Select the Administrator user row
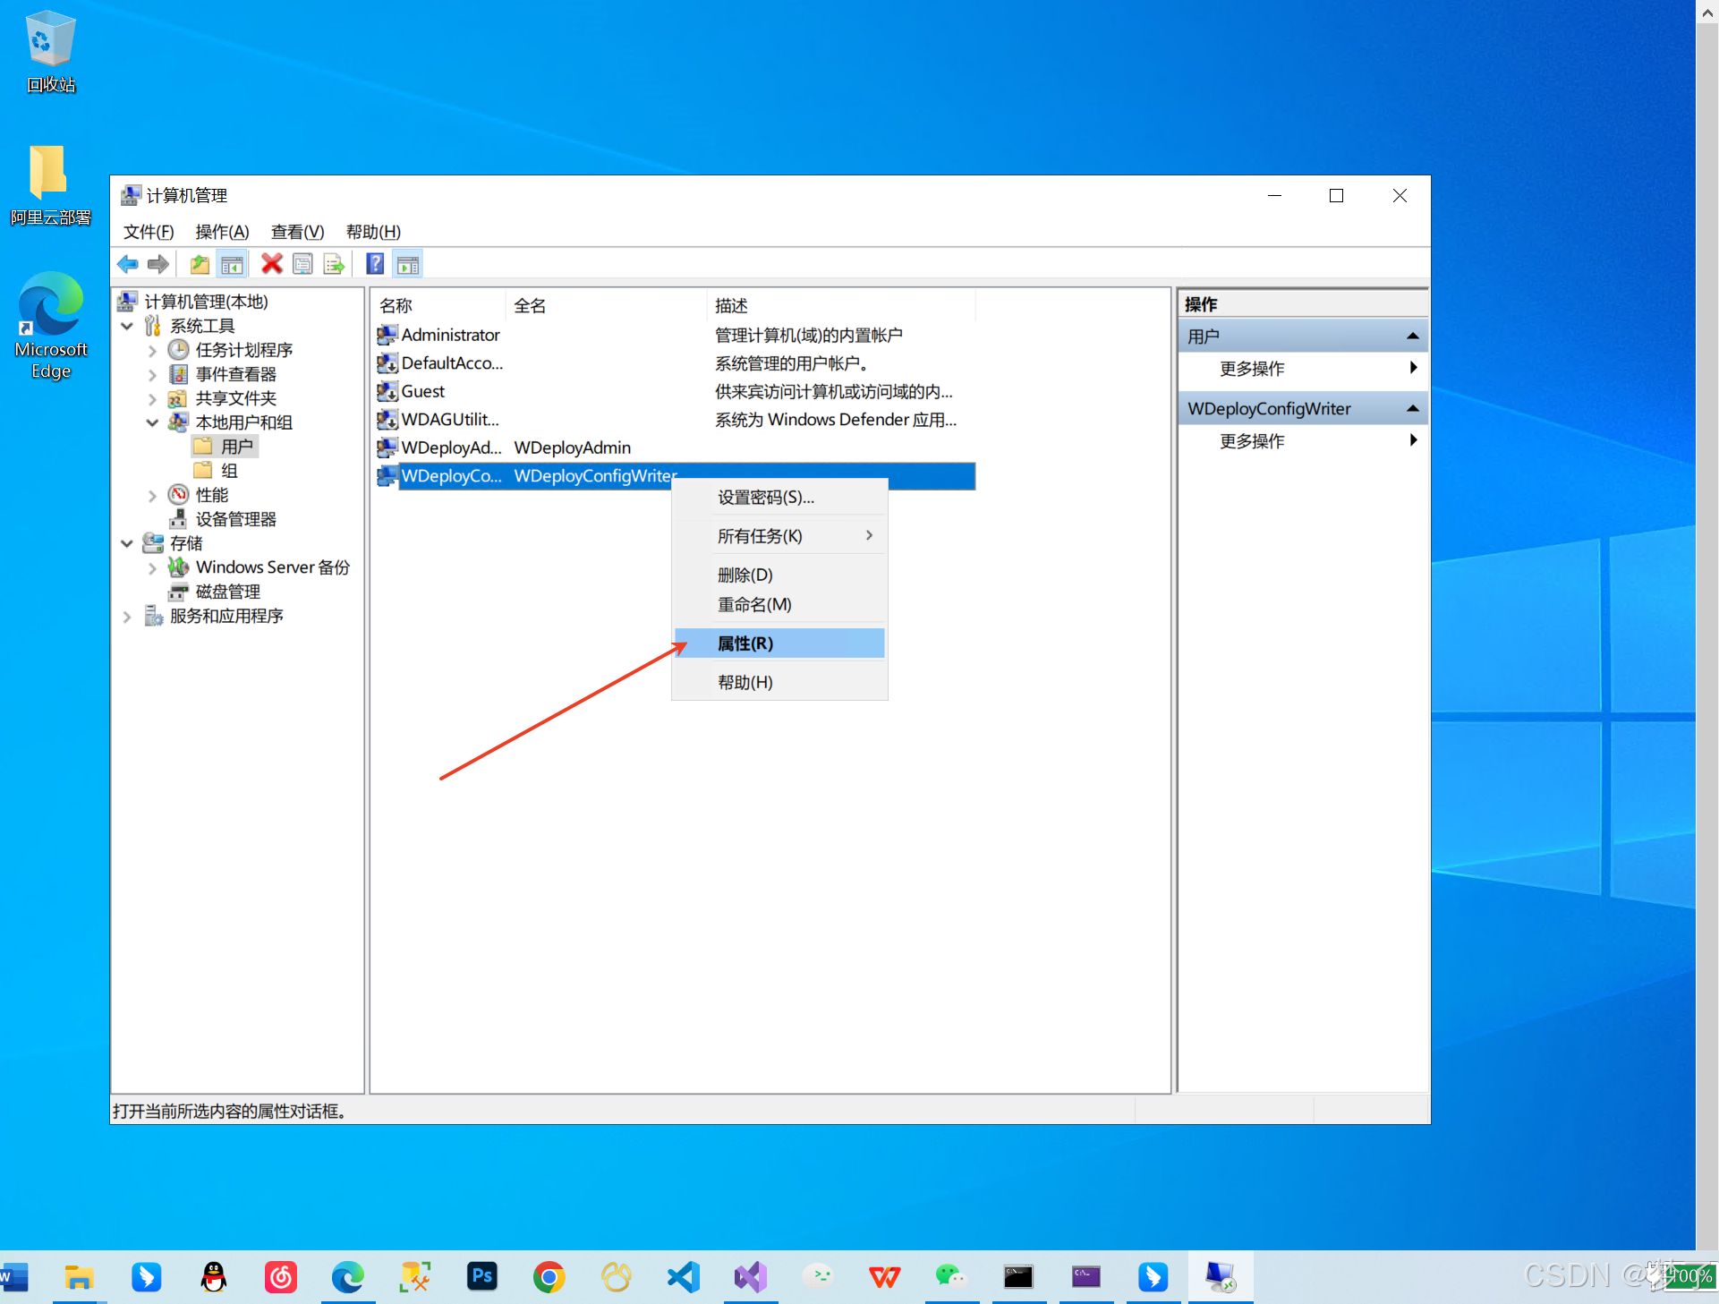Image resolution: width=1719 pixels, height=1304 pixels. point(450,335)
